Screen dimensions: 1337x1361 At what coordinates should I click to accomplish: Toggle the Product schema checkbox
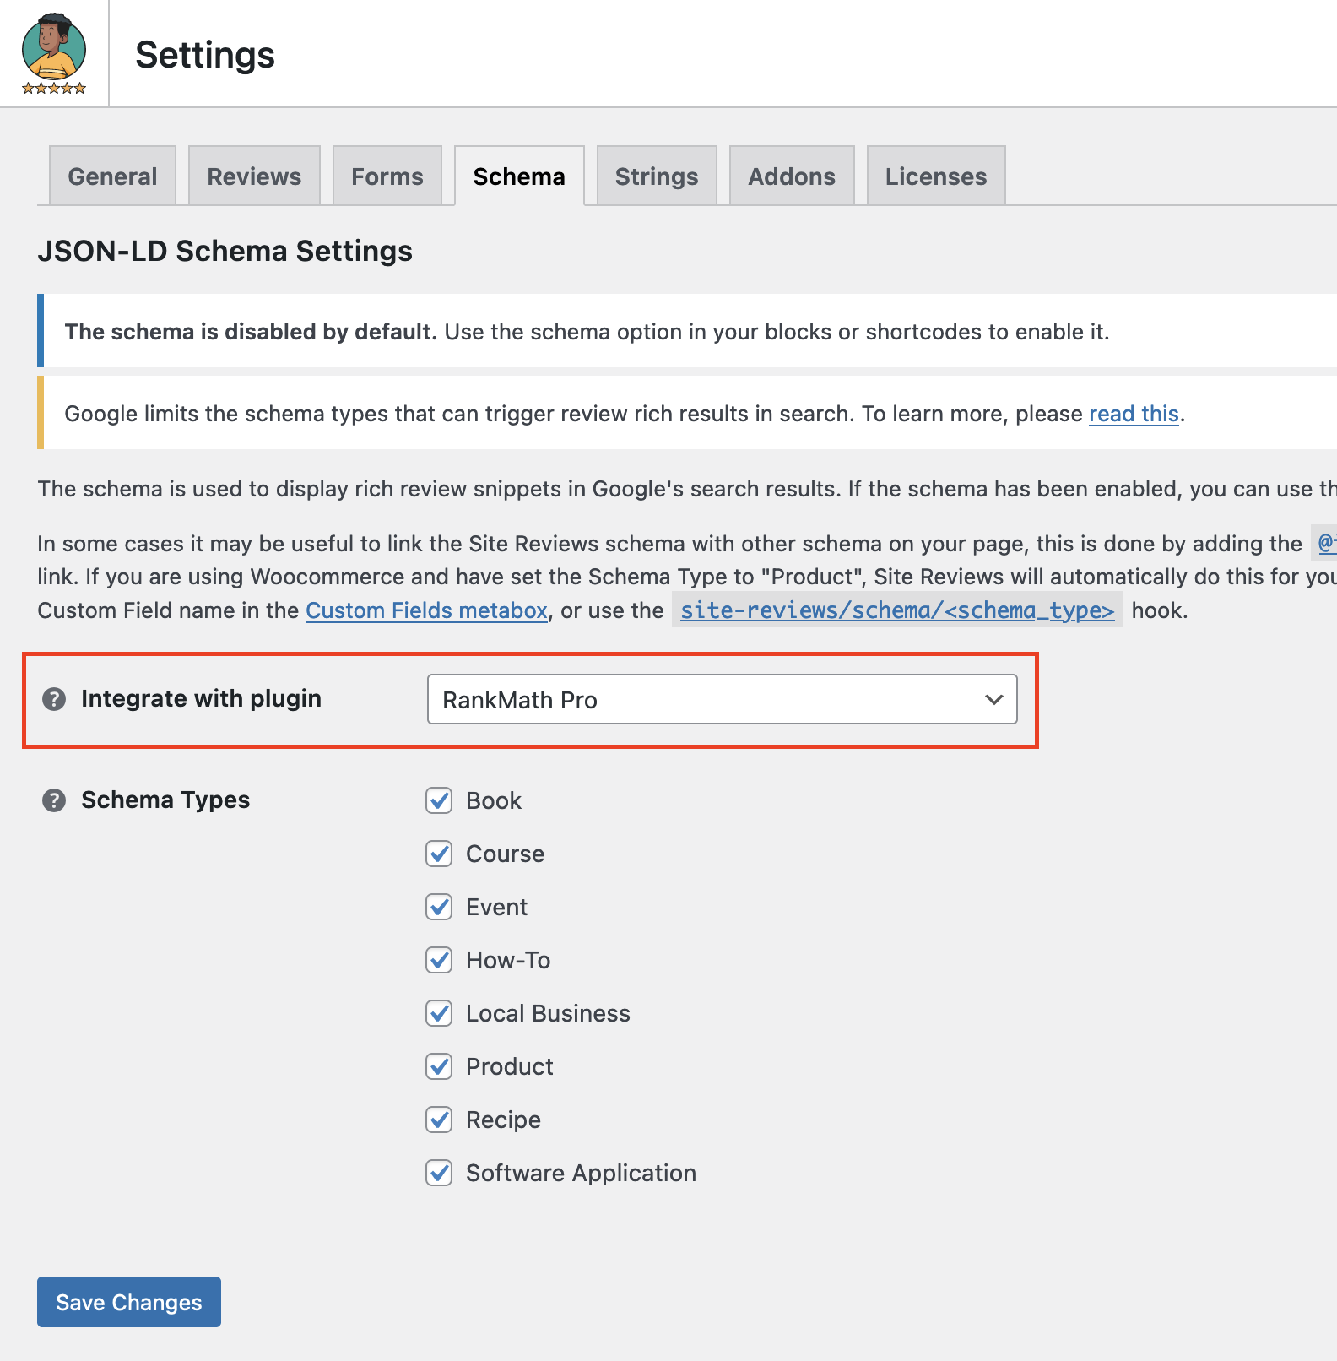[x=439, y=1066]
